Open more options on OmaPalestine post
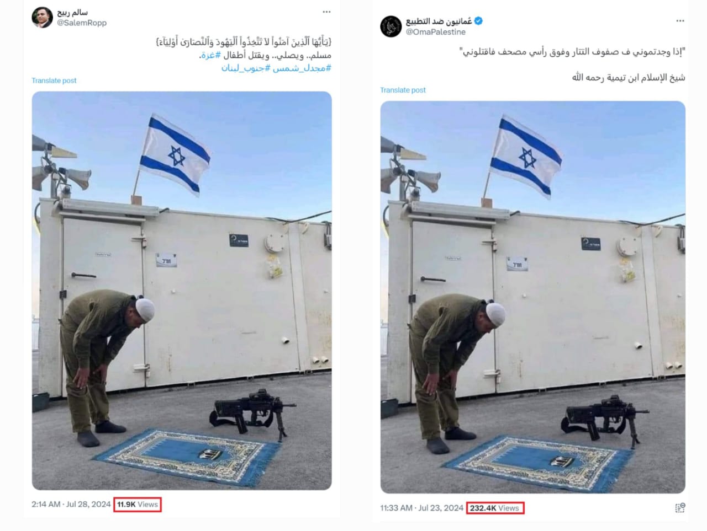The image size is (707, 531). (x=680, y=21)
